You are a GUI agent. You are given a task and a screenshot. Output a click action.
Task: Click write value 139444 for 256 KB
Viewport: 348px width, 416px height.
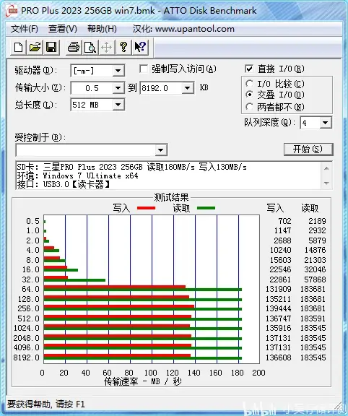[x=279, y=308]
